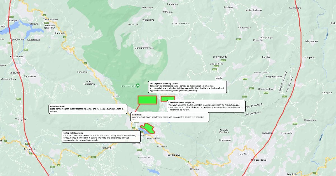Click the comment box about sensitive area
This screenshot has height=176, width=336.
[x=170, y=117]
